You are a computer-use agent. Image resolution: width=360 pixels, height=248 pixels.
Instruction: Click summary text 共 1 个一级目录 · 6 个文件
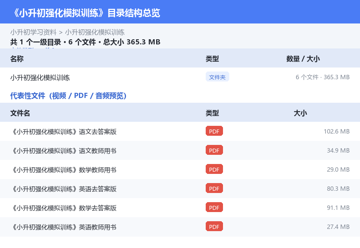pos(53,42)
